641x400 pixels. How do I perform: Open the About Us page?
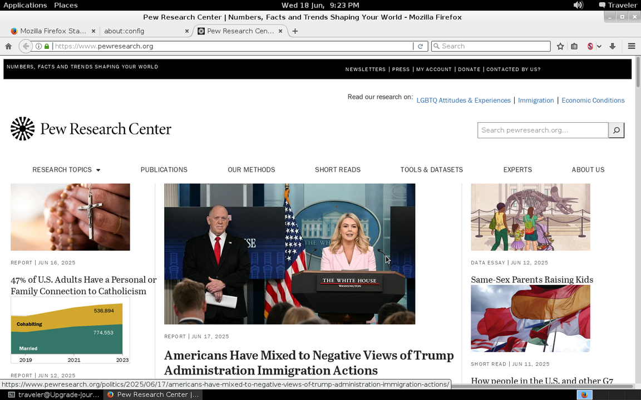pyautogui.click(x=588, y=170)
